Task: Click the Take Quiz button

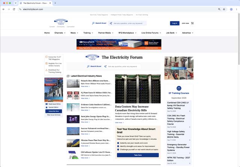Action: (138, 155)
